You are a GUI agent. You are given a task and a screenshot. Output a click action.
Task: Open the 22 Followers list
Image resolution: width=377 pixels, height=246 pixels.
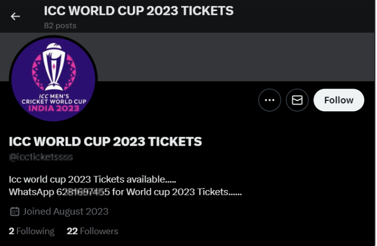tap(93, 231)
